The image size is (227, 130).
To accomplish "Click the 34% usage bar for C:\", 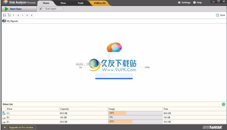I will click(135, 113).
